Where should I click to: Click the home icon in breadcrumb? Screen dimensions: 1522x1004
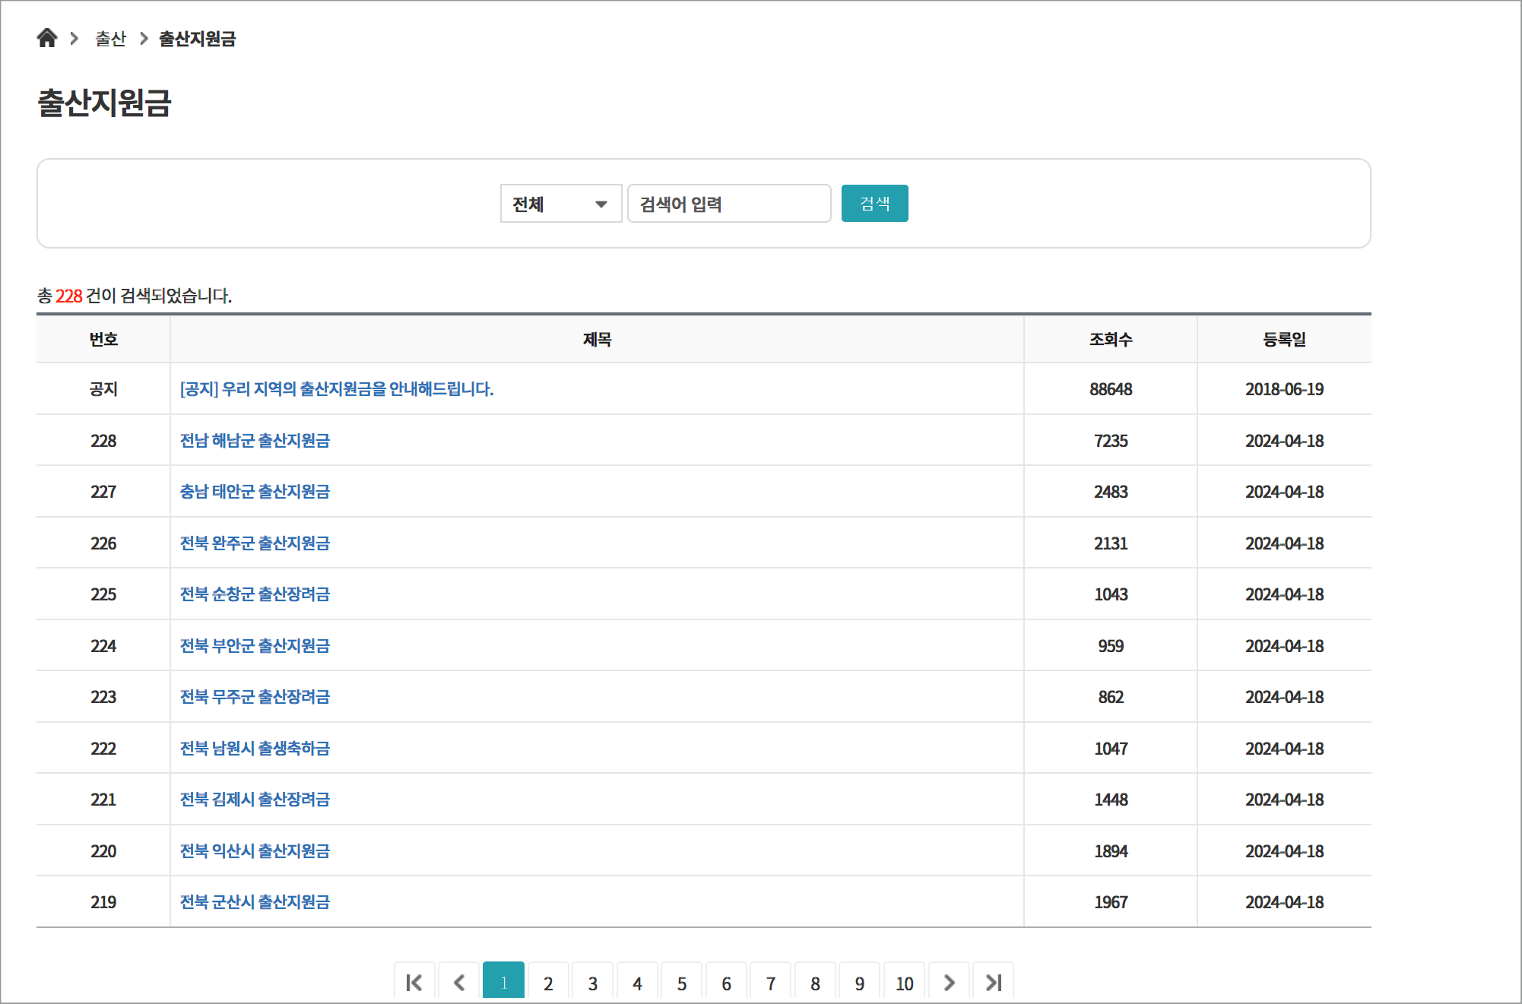pyautogui.click(x=47, y=38)
